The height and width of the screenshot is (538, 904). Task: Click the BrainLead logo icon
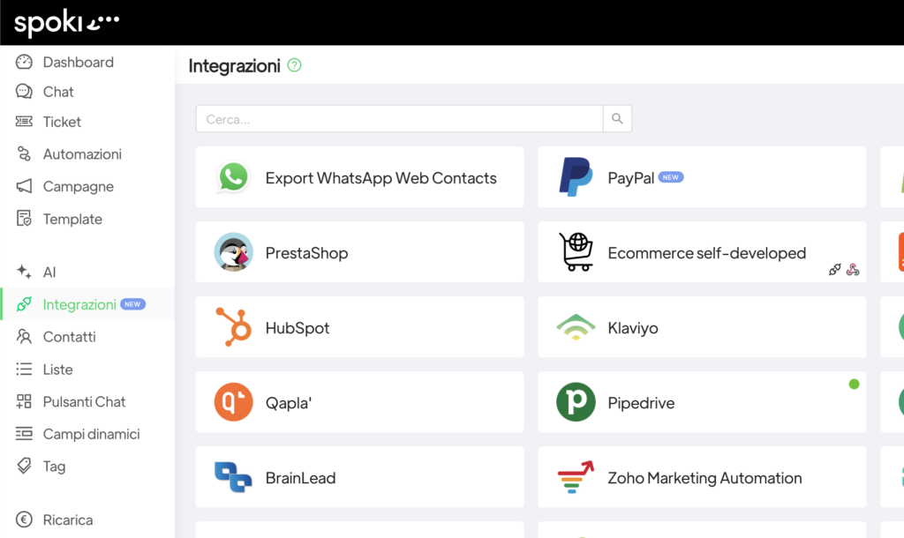point(234,477)
